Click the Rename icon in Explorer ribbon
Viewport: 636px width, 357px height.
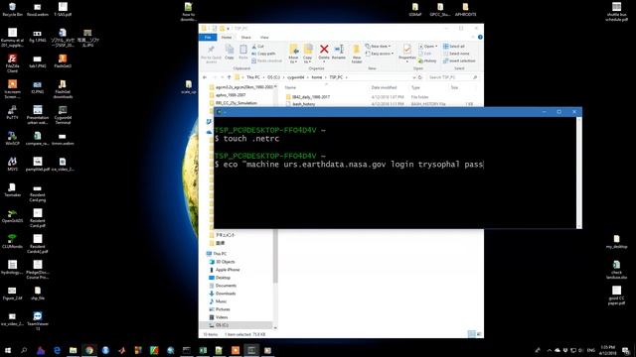[x=339, y=50]
